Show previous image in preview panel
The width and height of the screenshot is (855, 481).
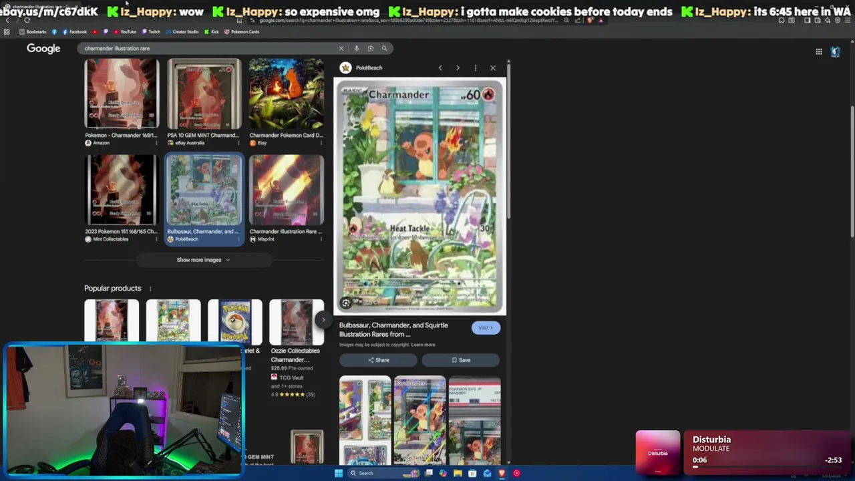(440, 67)
